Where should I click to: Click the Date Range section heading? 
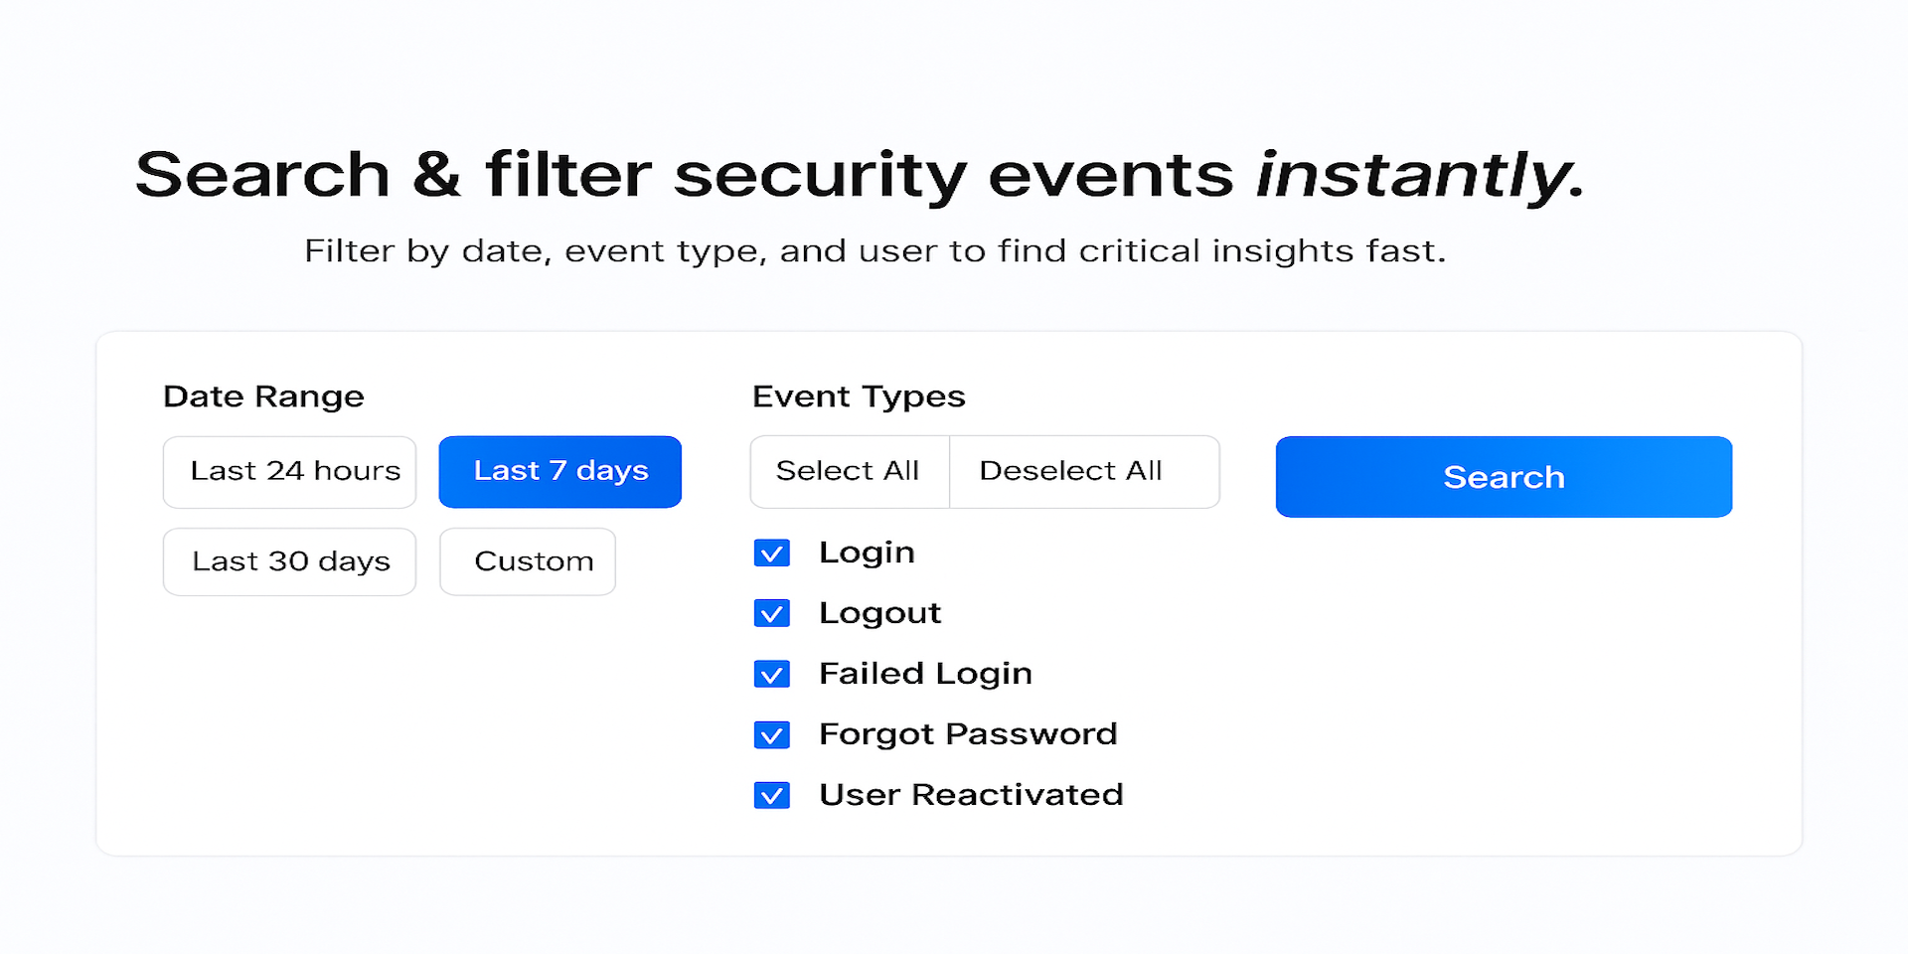pyautogui.click(x=263, y=397)
